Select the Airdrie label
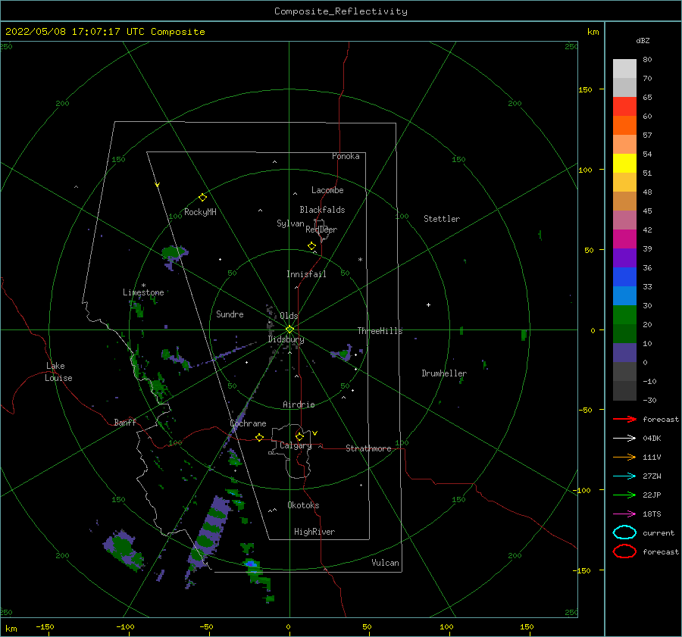Viewport: 682px width, 637px height. click(299, 404)
